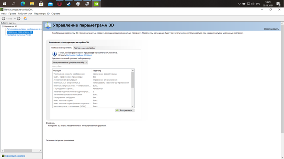
Task: Open the Рабочий стол menu
Action: 25,13
